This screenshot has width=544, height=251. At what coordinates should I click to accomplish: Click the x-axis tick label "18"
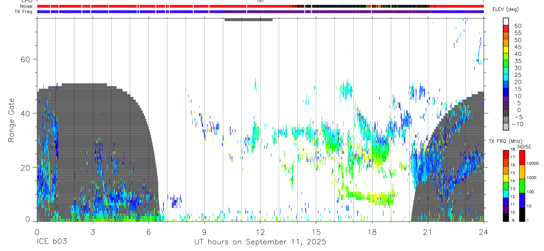click(x=372, y=232)
